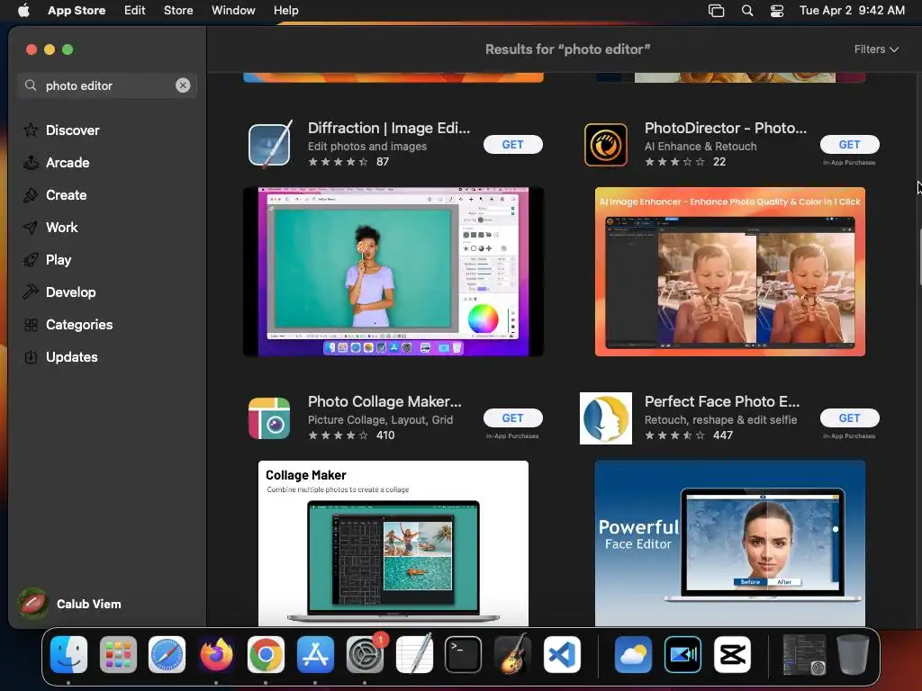Open the Powerful Face Editor screenshot
922x691 pixels.
729,543
